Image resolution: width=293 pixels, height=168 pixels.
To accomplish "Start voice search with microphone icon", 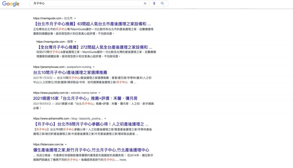I will pos(154,3).
